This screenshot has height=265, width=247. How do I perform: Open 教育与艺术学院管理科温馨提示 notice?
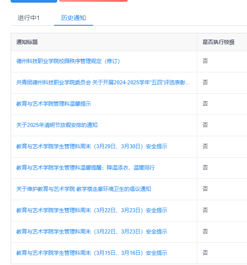tap(54, 104)
